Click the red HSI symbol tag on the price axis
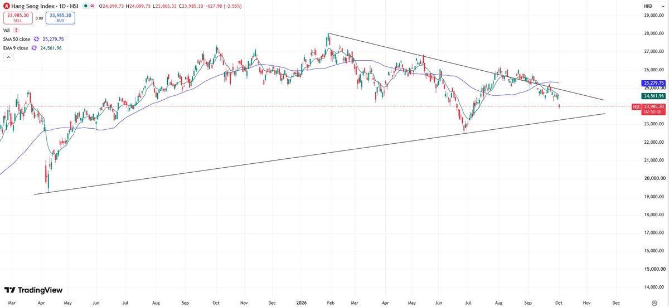This screenshot has width=669, height=307. click(x=636, y=106)
